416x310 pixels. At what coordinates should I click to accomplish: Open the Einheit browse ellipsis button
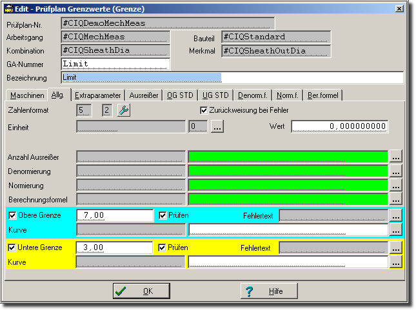(x=217, y=127)
